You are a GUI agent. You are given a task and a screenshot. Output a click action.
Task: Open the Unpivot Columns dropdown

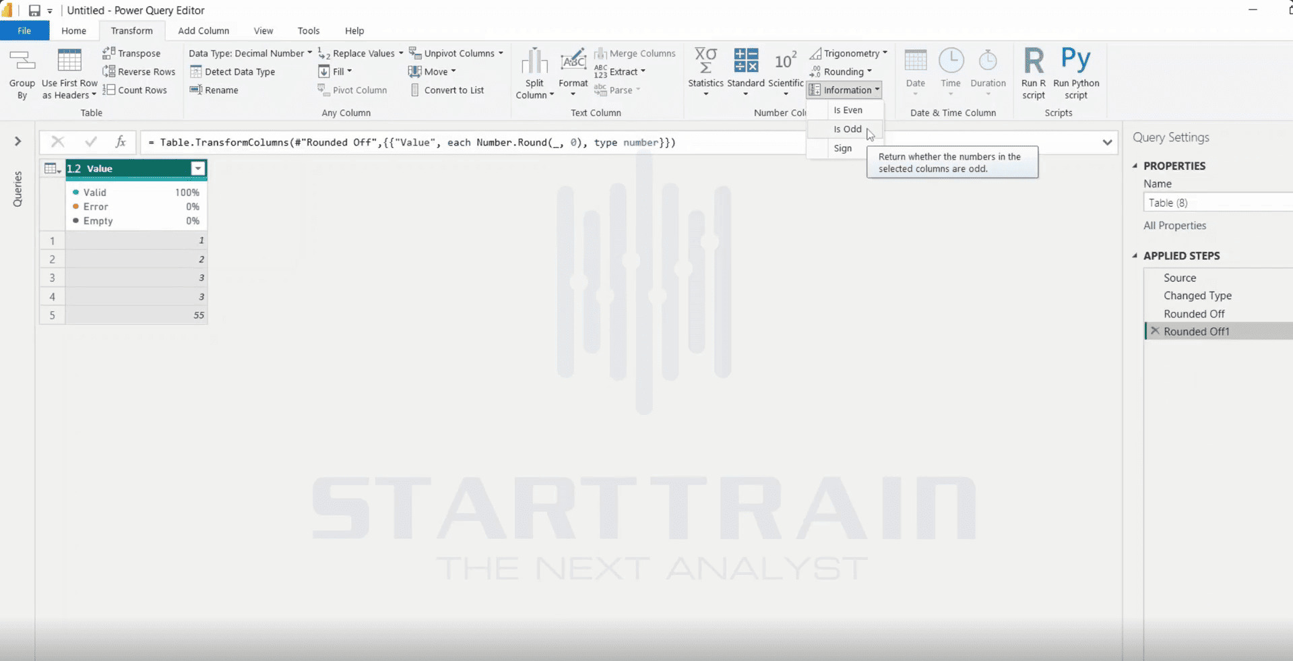coord(456,53)
